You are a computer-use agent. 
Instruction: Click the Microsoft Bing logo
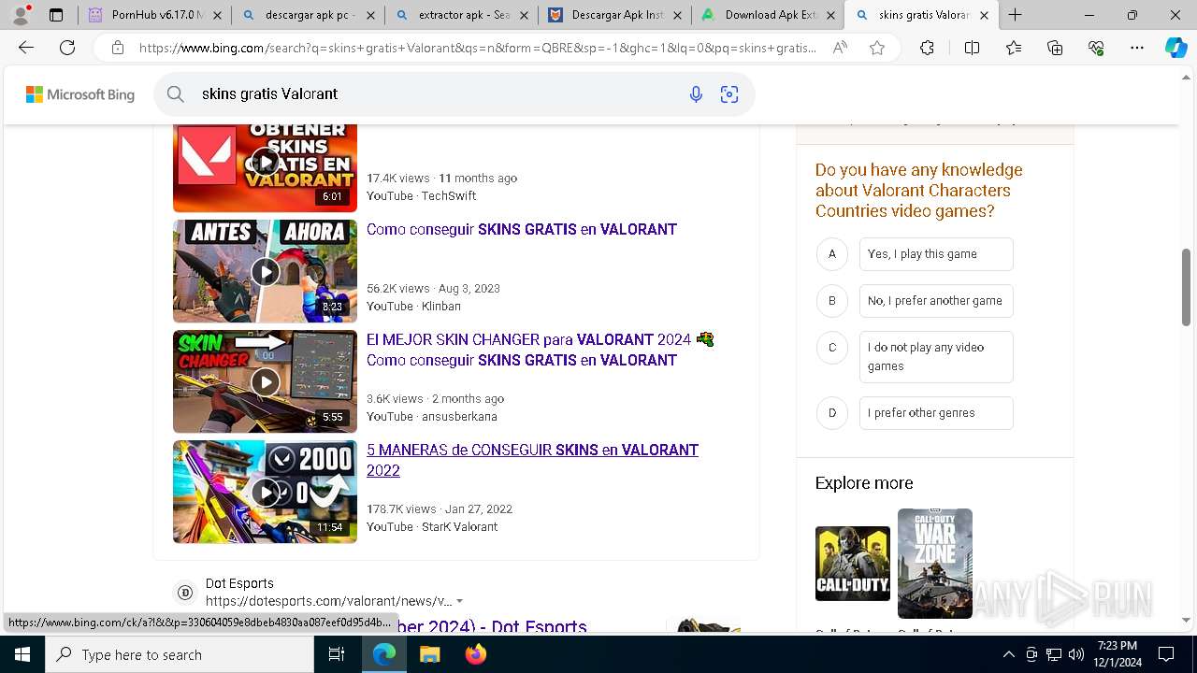pos(80,94)
